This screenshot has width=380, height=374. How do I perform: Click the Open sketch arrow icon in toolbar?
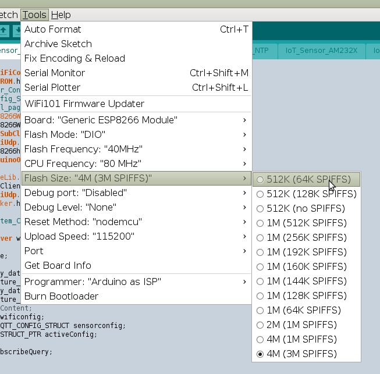click(5, 30)
